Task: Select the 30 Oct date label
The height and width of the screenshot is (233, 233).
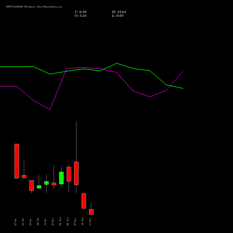Action: coord(38,222)
